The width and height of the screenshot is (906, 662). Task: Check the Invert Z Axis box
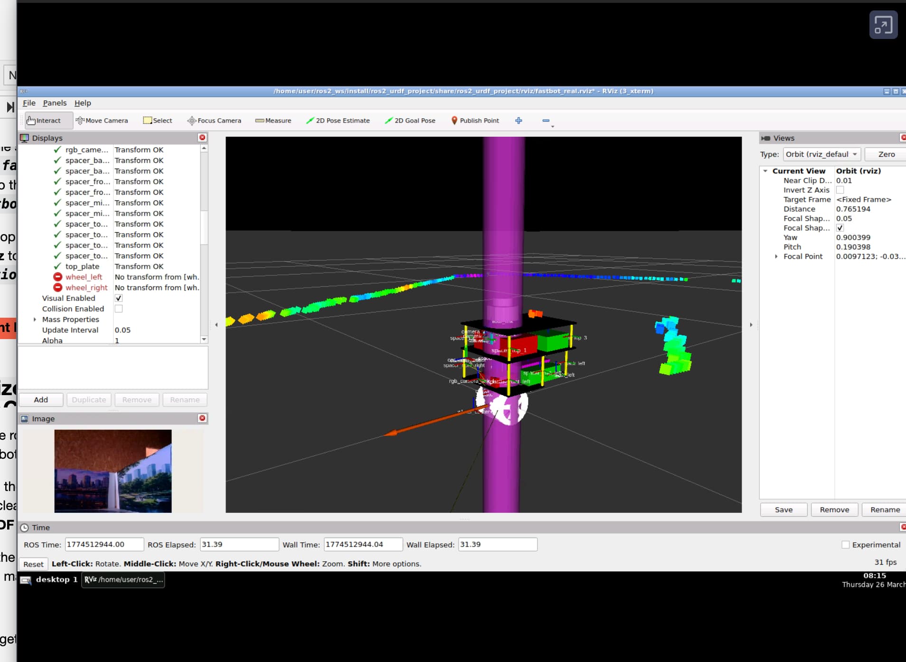[840, 190]
